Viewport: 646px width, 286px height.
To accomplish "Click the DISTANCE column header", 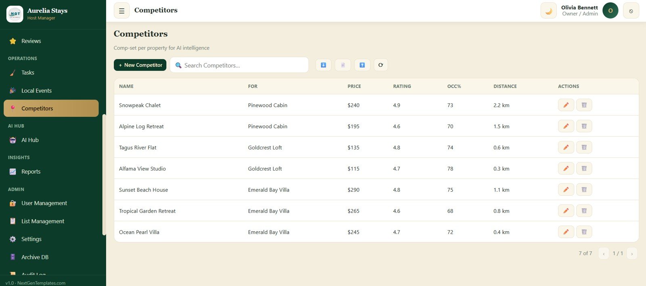I will 505,86.
